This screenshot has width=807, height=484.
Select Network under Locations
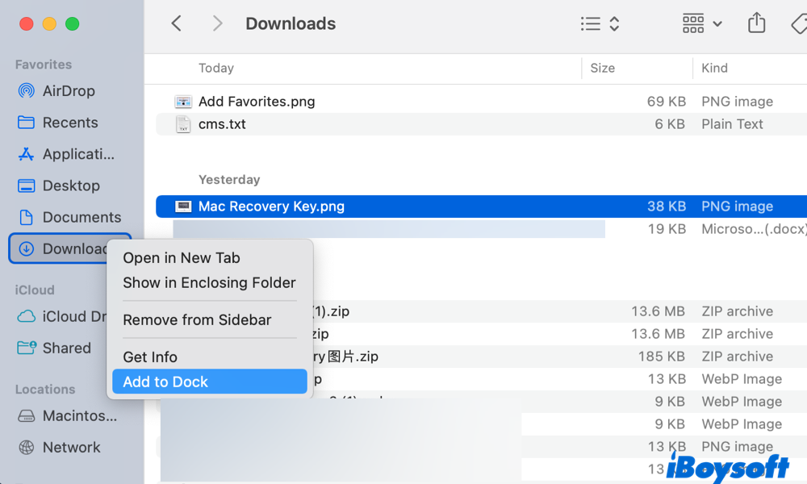[71, 448]
